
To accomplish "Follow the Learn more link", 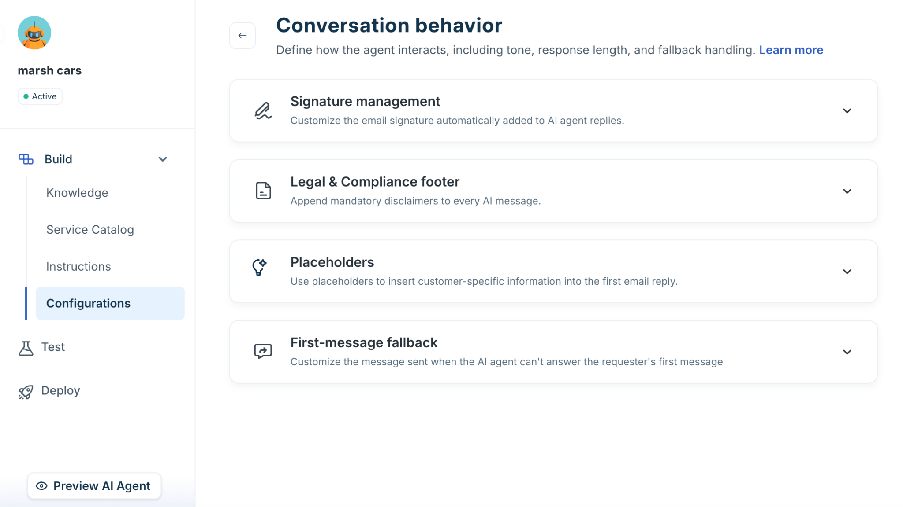I will (x=791, y=50).
